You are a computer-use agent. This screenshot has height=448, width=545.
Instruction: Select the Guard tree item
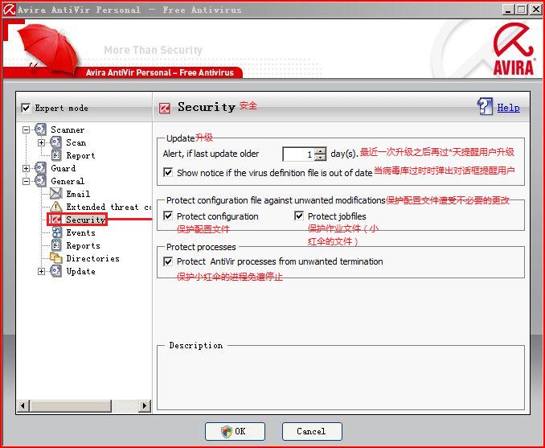click(x=63, y=168)
